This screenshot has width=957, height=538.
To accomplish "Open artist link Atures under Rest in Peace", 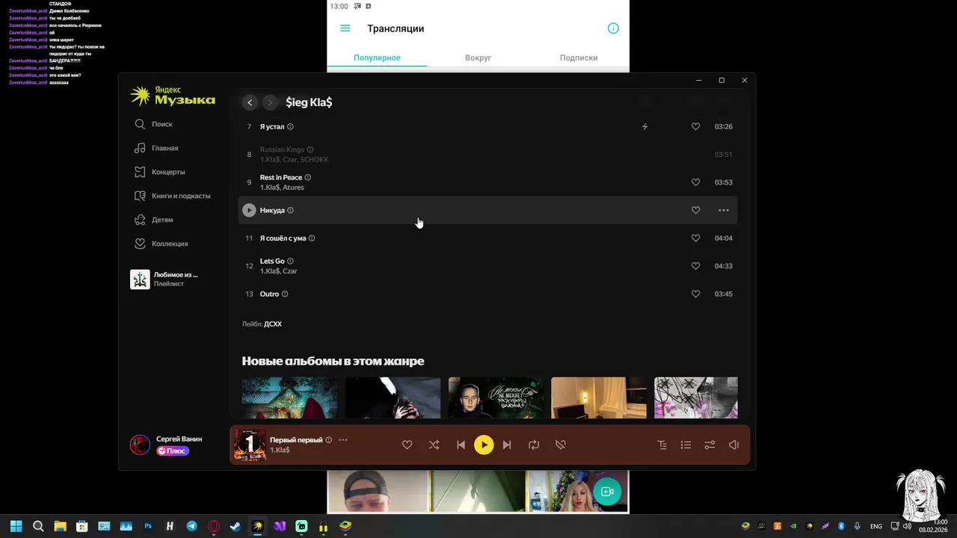I will click(x=293, y=188).
